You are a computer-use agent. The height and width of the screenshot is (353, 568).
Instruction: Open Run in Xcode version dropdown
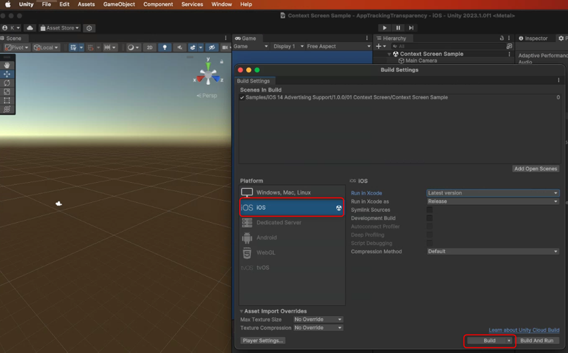493,193
